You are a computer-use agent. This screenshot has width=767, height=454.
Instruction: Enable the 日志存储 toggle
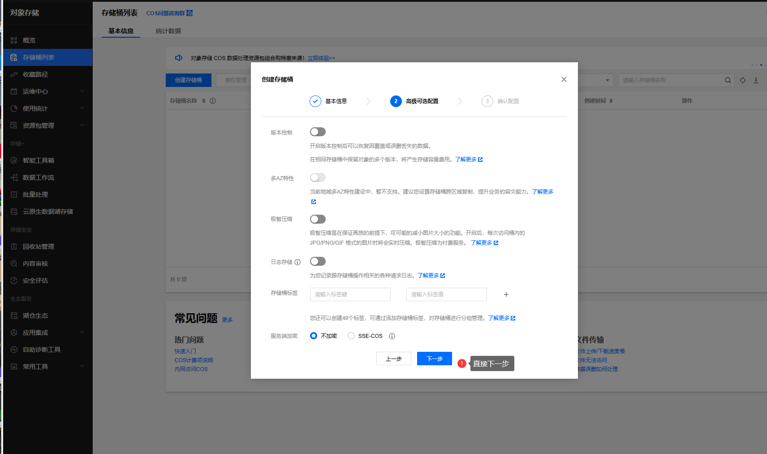(318, 261)
